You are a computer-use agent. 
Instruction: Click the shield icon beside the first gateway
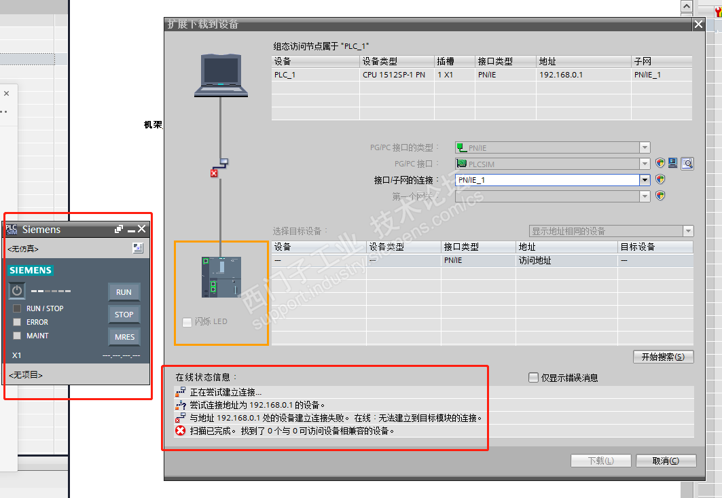[x=660, y=196]
